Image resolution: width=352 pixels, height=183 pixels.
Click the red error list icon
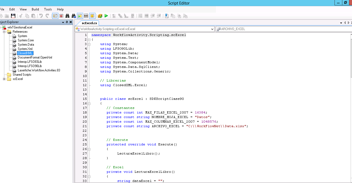pyautogui.click(x=61, y=16)
